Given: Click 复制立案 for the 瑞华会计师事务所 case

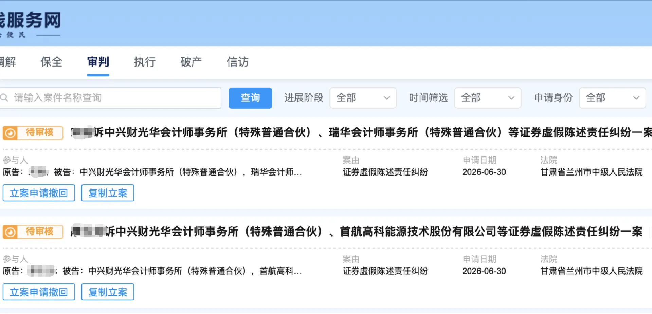Looking at the screenshot, I should 108,193.
